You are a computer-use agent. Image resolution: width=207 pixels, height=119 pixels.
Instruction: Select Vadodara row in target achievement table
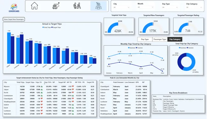[49, 114]
